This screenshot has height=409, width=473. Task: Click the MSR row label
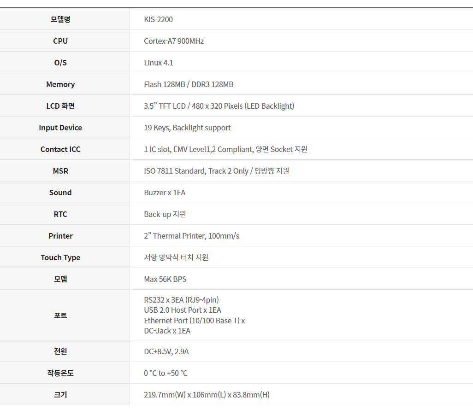coord(60,171)
